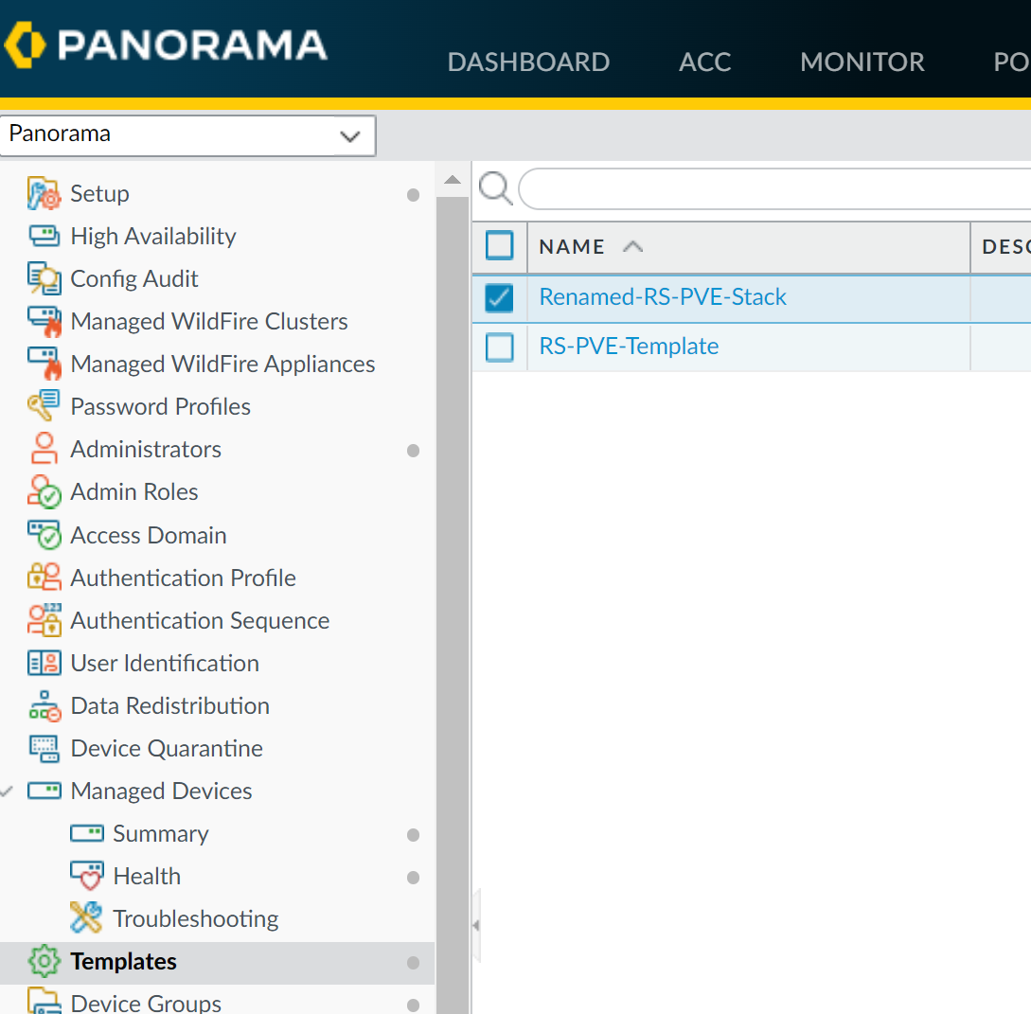Click the Administrators person icon
Viewport: 1031px width, 1014px height.
[x=44, y=449]
